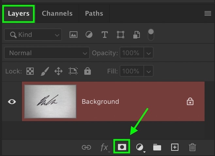Unlock the Background layer via padlock icon
Viewport: 215px width, 156px height.
(x=190, y=101)
